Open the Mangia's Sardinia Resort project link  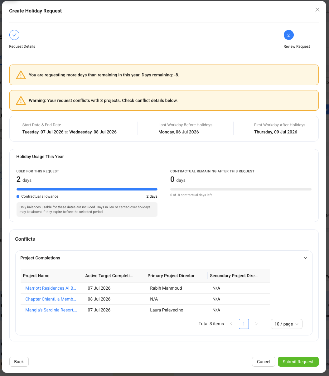click(x=51, y=310)
